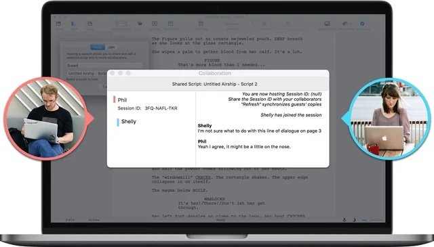Click the image icon in the toolbar
Screen dimensions: 434x247
[328, 24]
